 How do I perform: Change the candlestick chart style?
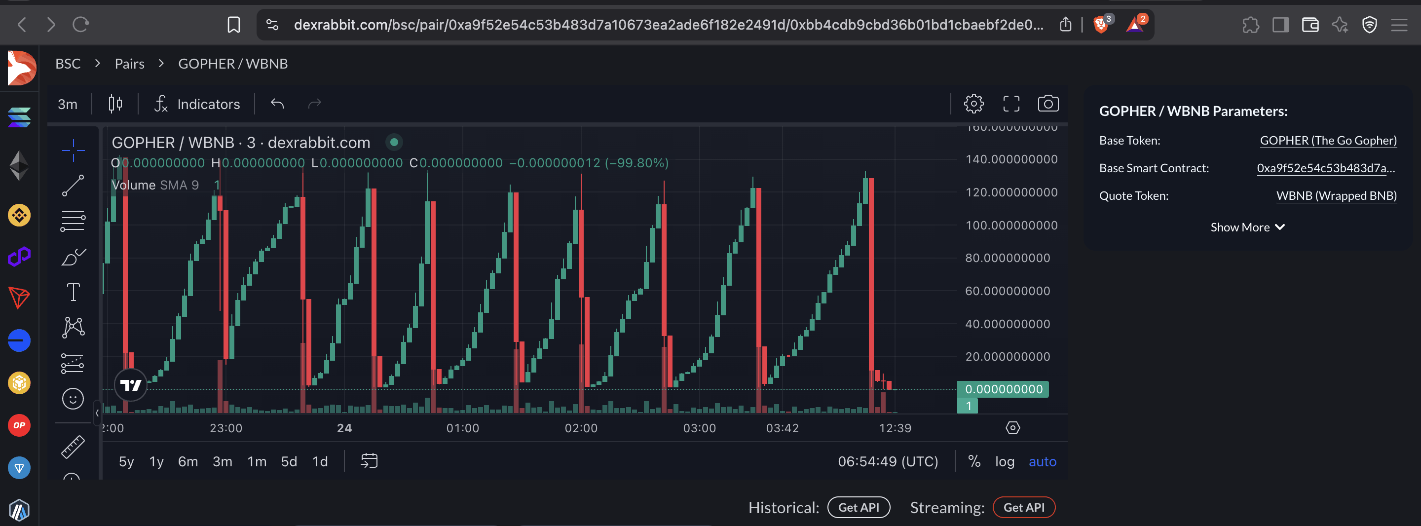click(115, 104)
